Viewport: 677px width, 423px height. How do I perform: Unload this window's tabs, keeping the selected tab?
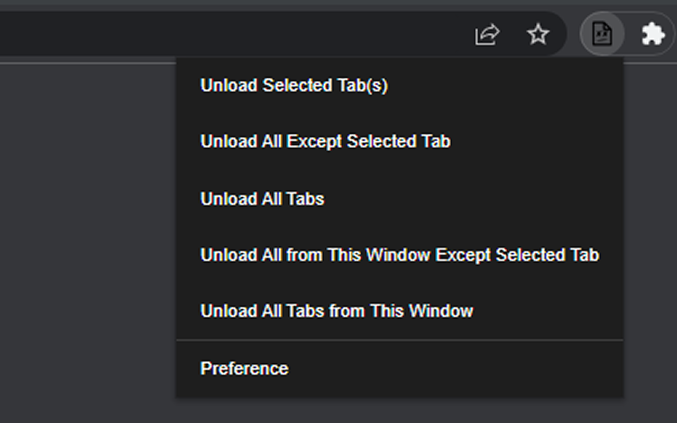click(x=399, y=255)
